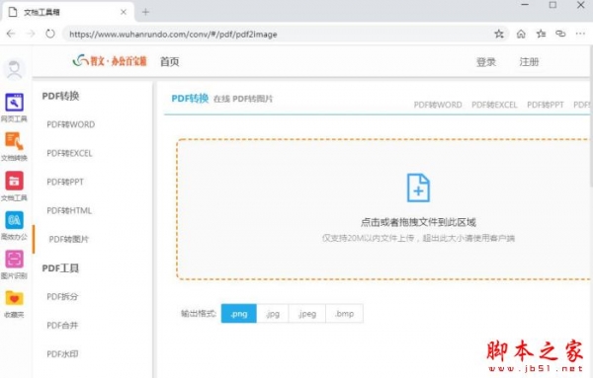Switch to PDF转PPT top tab

click(546, 105)
